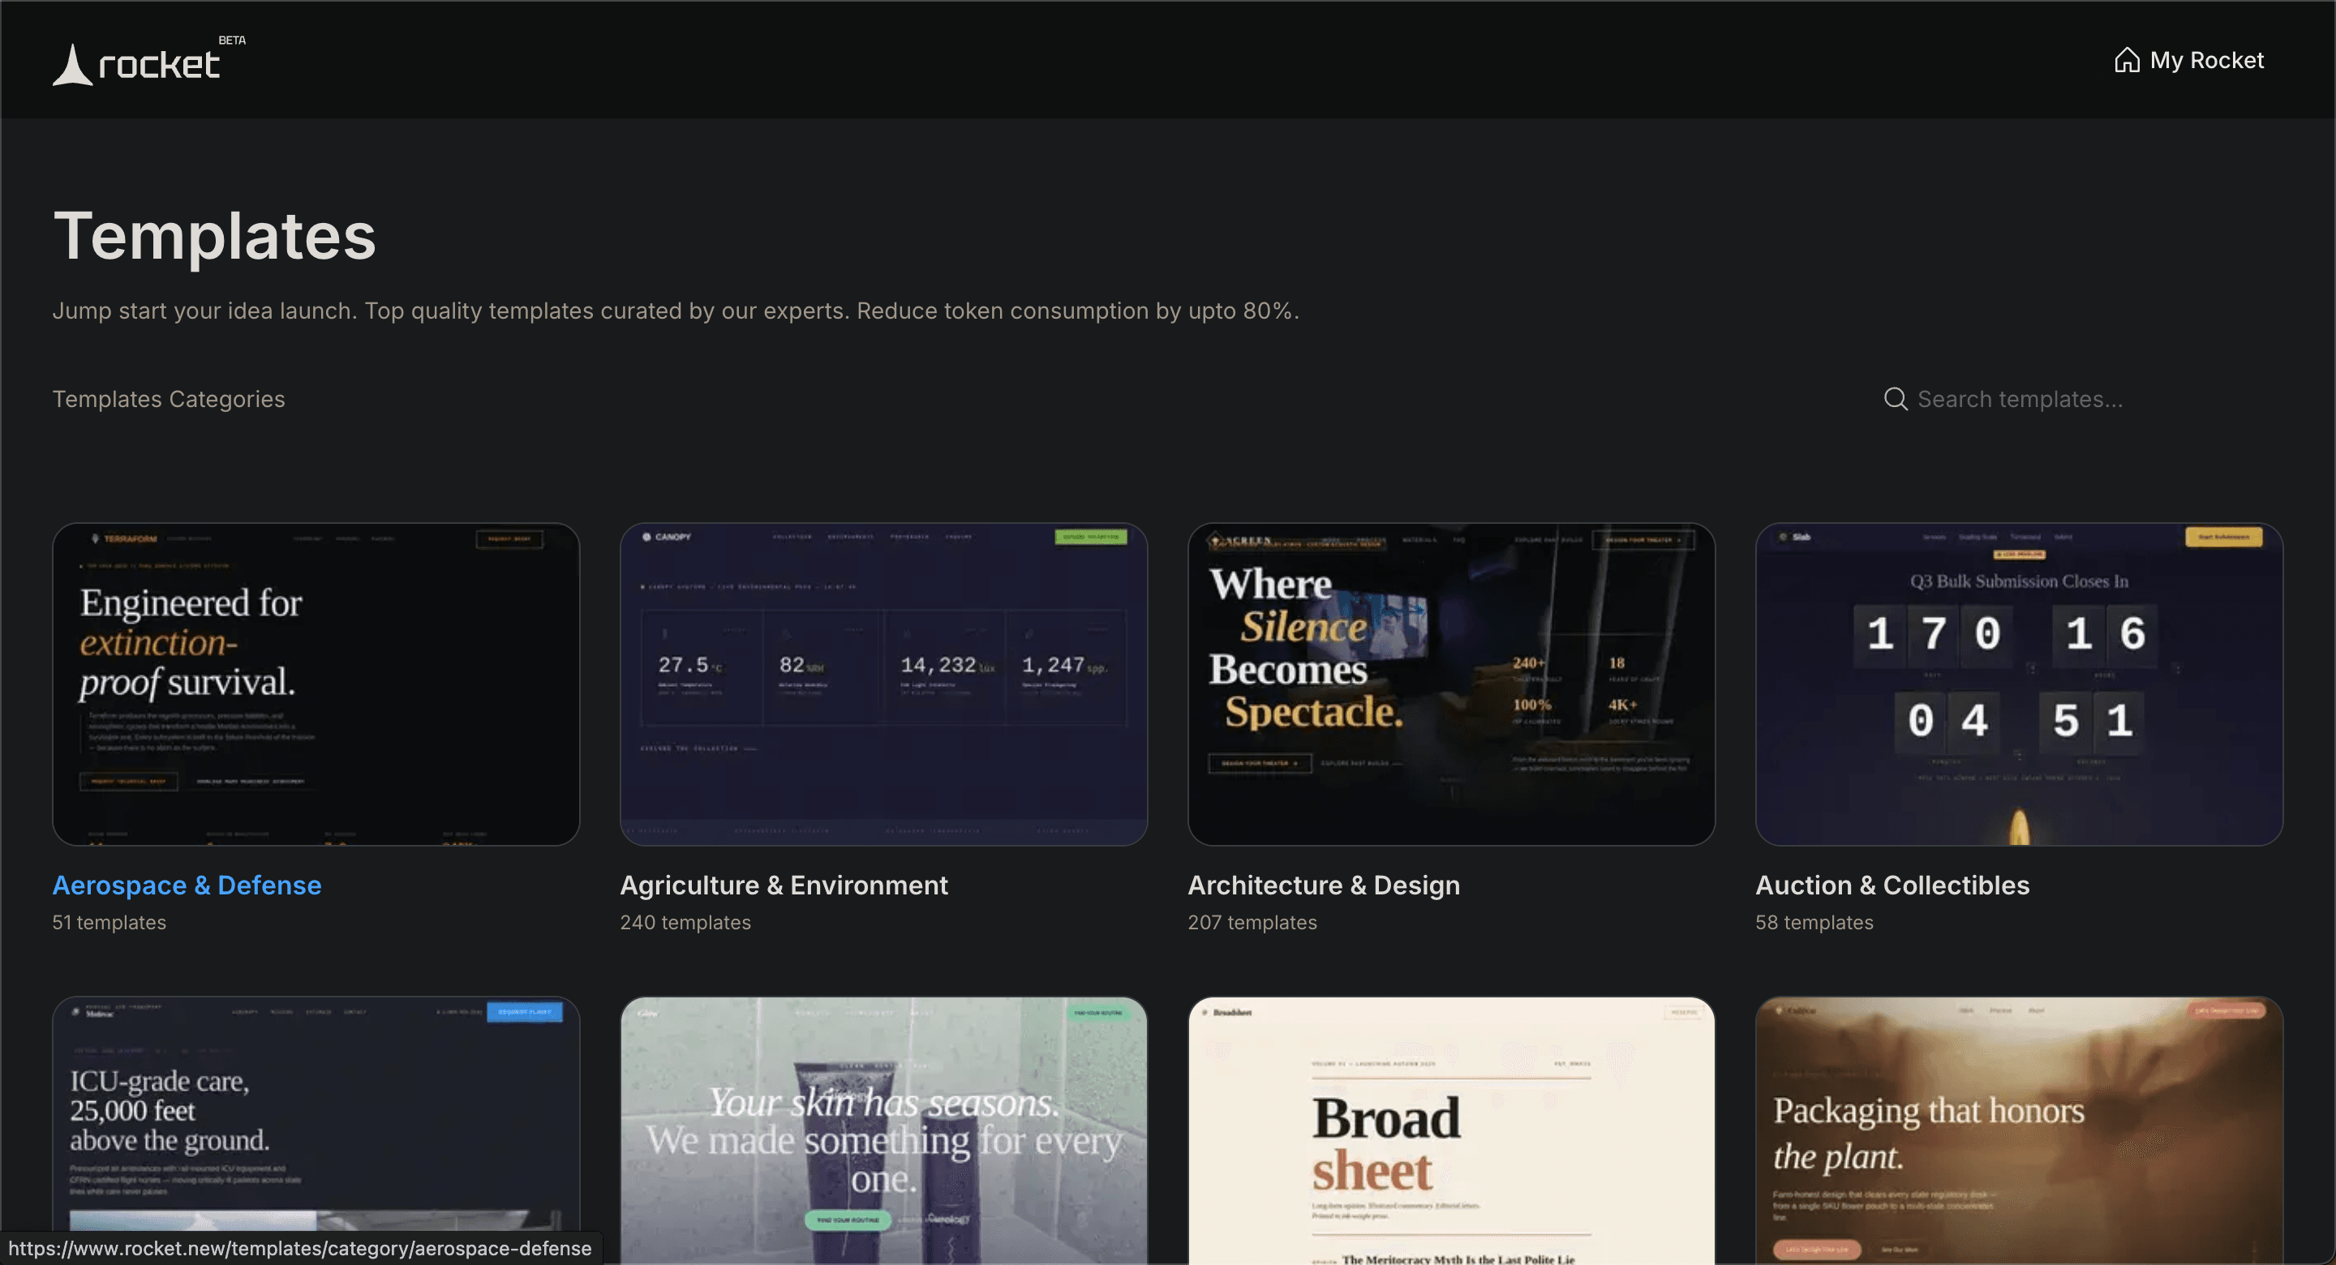
Task: Click the 'Packaging that honors the plant' thumbnail
Action: [2019, 1129]
